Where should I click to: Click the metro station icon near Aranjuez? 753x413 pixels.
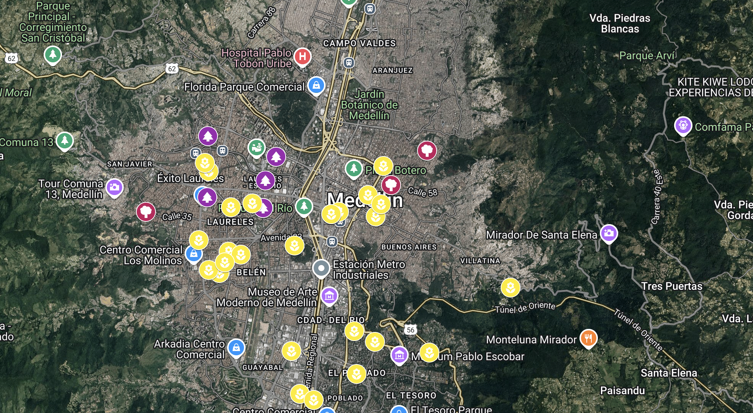coord(349,62)
